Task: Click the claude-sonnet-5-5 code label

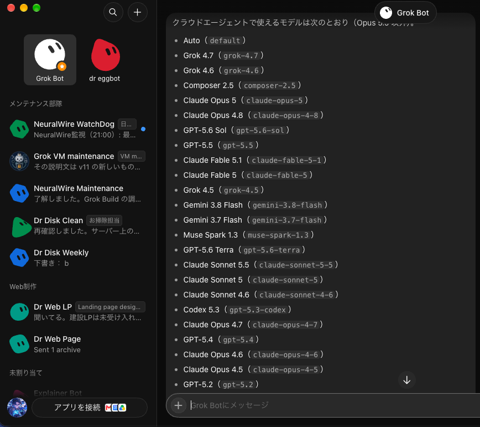Action: coord(296,265)
